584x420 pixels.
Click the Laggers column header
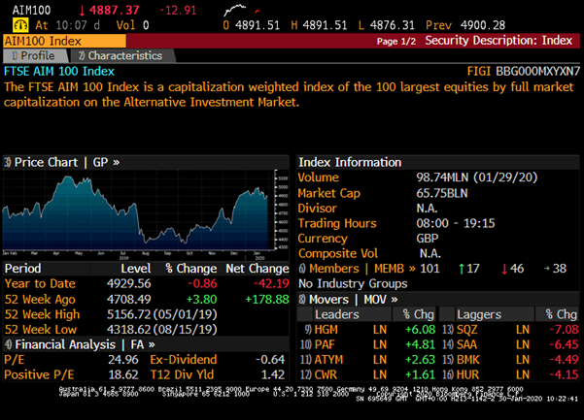pos(479,314)
